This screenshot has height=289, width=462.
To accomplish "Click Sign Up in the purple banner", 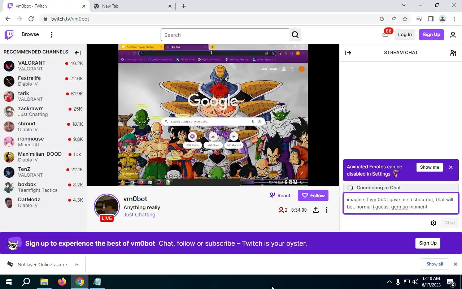I will click(x=428, y=243).
